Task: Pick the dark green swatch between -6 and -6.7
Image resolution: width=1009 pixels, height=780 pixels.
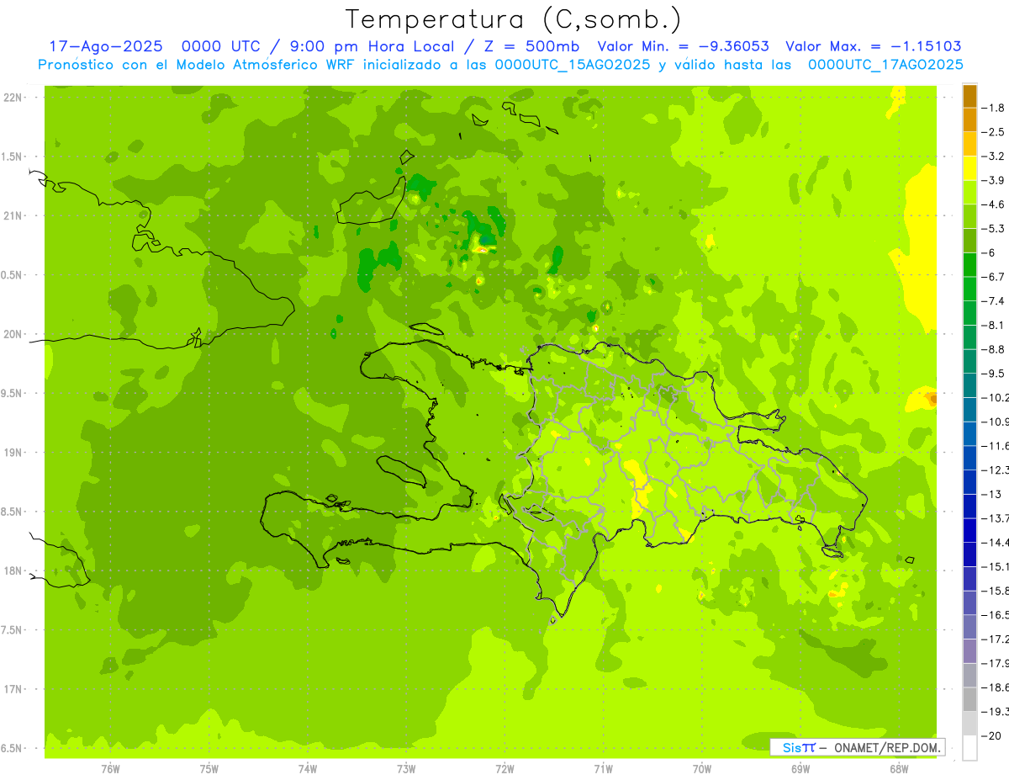Action: (x=969, y=265)
